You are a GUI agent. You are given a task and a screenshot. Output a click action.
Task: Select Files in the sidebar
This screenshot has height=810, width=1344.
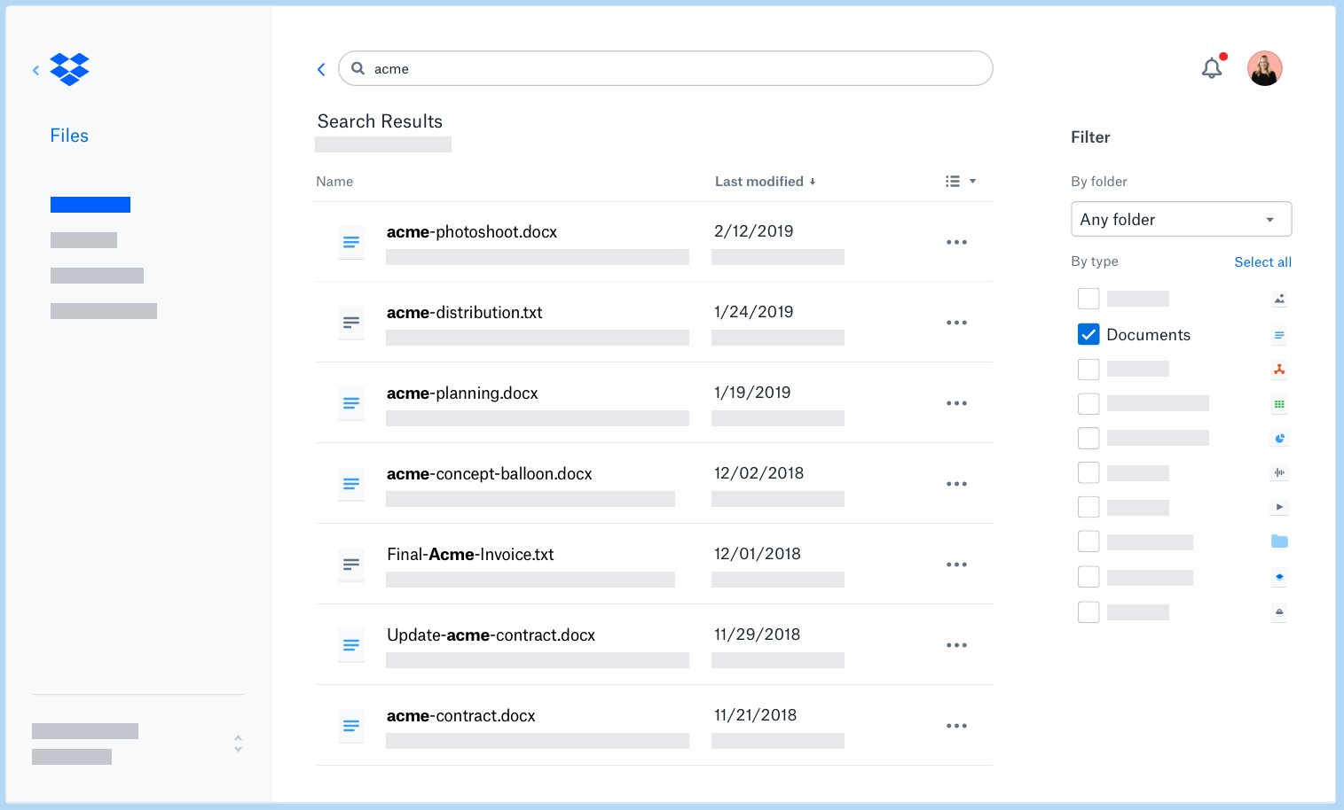click(x=68, y=135)
